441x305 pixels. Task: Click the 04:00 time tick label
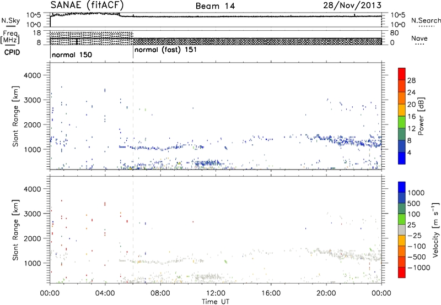point(105,293)
